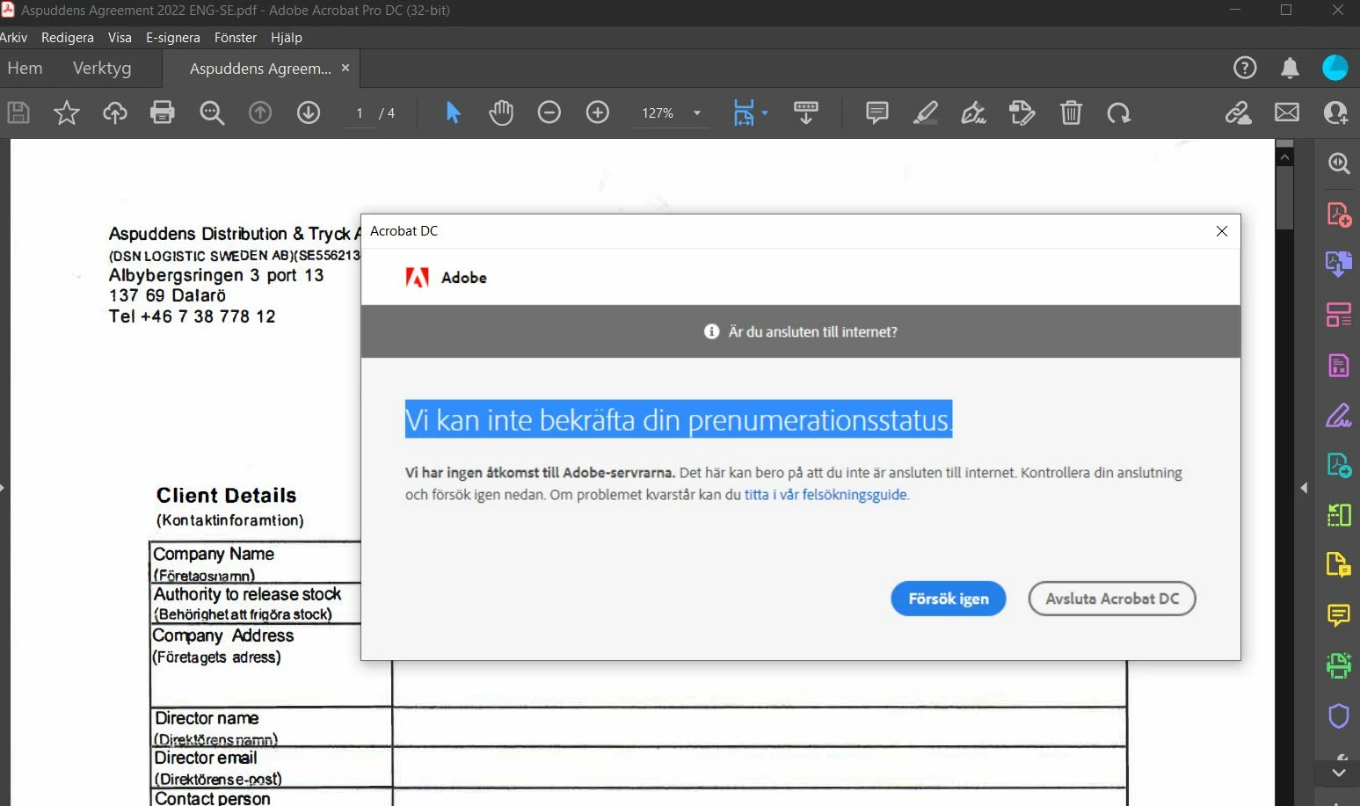Zoom out with minus icon
The height and width of the screenshot is (806, 1360).
pos(549,113)
